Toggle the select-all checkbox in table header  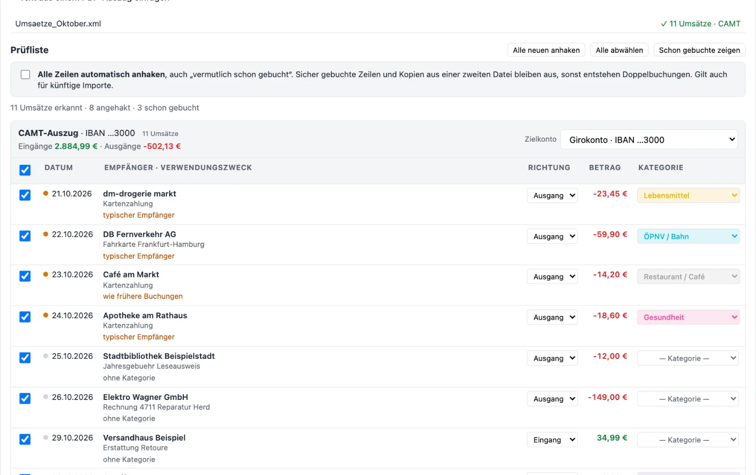[25, 170]
